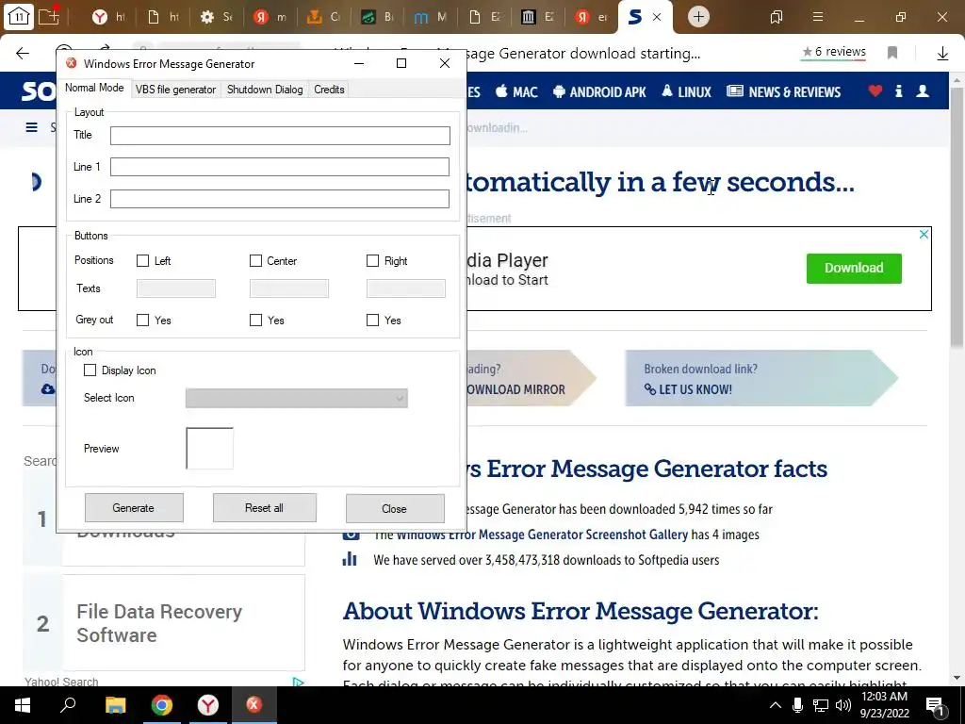
Task: Open the Windows Start button
Action: (23, 705)
